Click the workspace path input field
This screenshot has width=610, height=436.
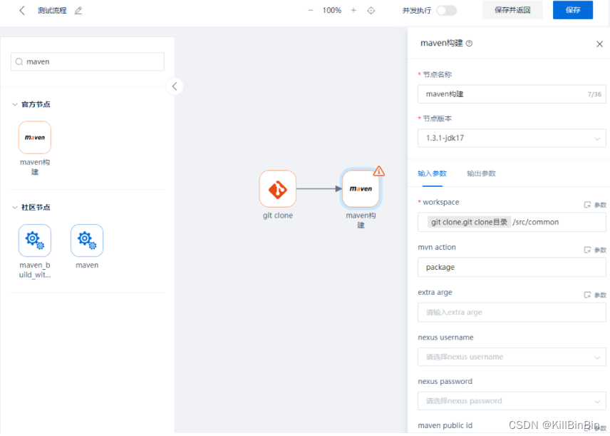[x=512, y=222]
